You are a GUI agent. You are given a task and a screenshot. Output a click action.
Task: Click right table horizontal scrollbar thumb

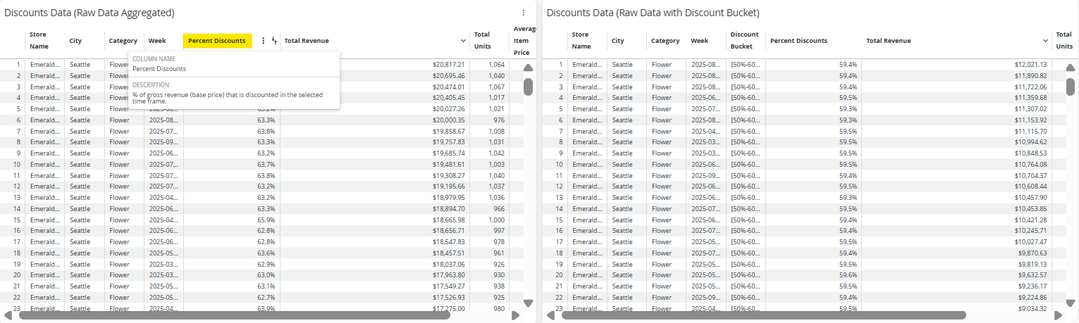point(763,315)
